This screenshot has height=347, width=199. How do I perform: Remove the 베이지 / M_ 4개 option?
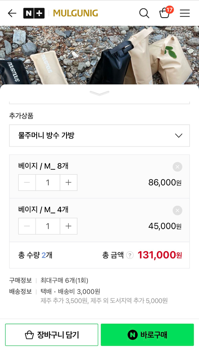tap(177, 210)
